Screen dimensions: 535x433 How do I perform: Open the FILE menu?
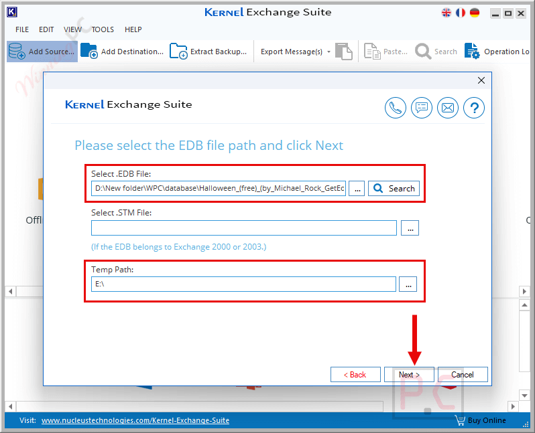point(22,29)
